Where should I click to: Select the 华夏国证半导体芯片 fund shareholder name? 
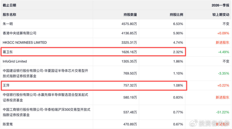tap(45, 73)
